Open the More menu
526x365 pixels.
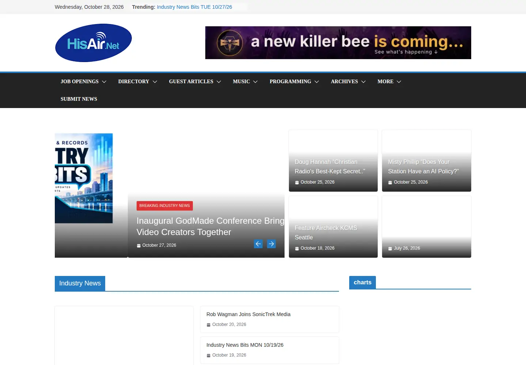[385, 81]
